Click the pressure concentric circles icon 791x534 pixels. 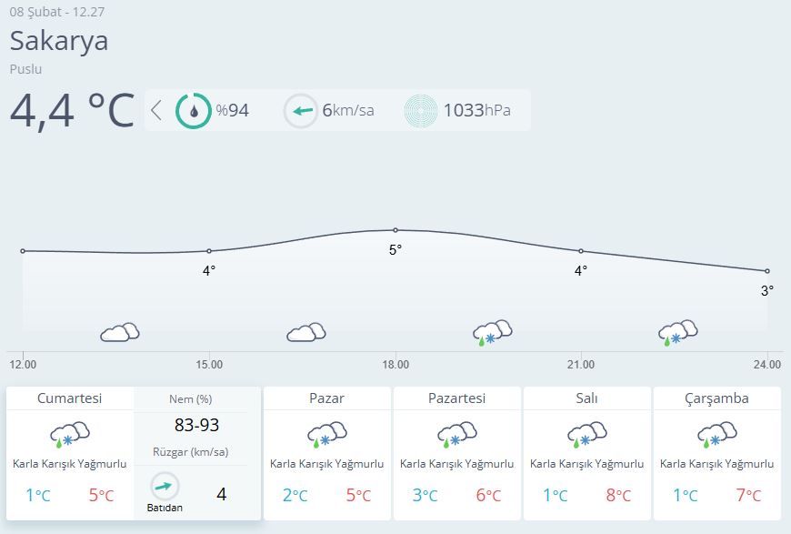point(421,111)
